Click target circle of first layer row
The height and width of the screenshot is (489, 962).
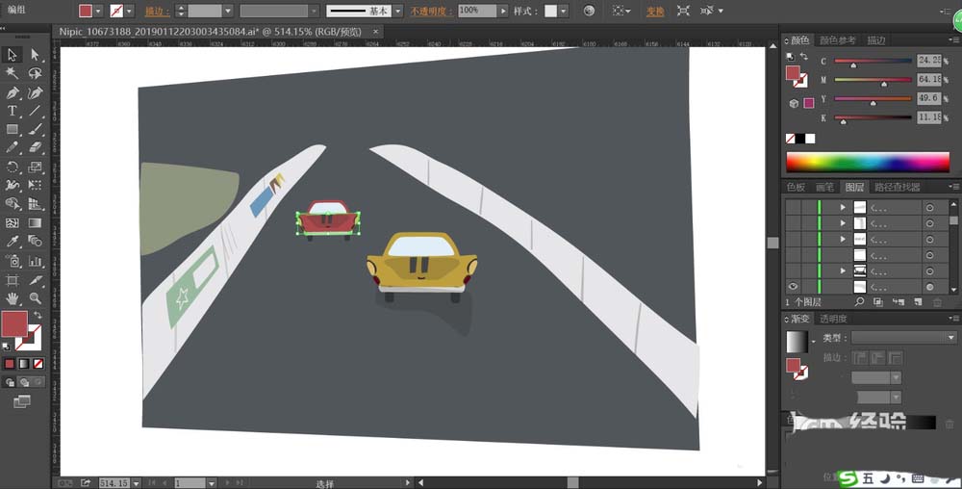(929, 207)
